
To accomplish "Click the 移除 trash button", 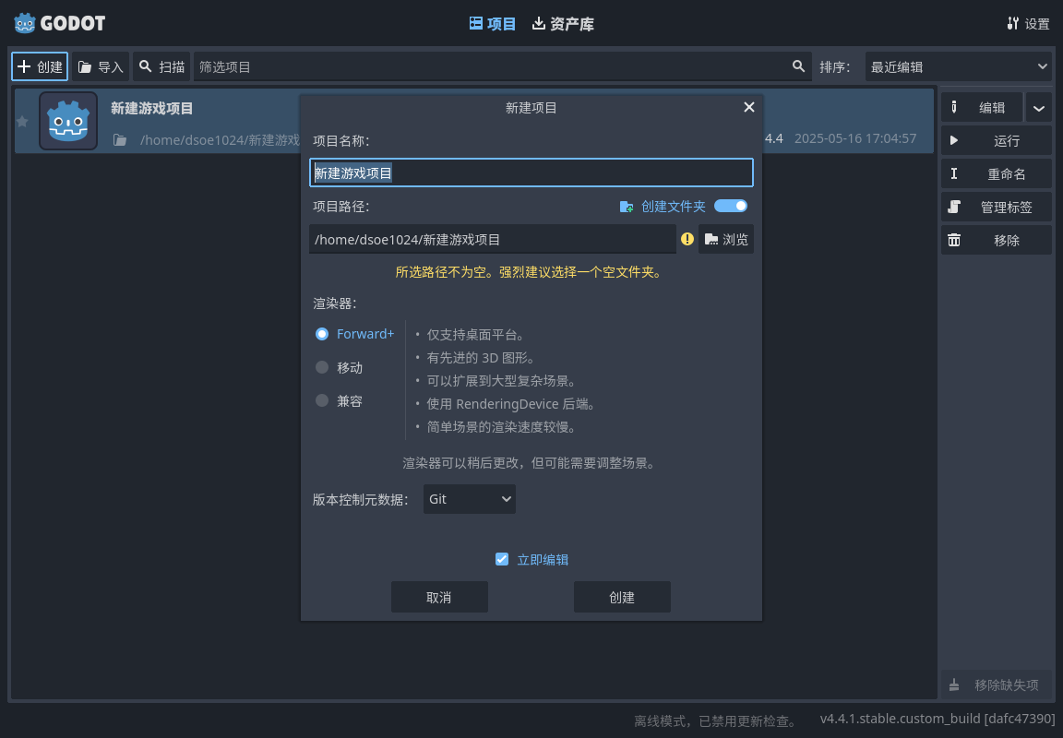I will pyautogui.click(x=997, y=241).
